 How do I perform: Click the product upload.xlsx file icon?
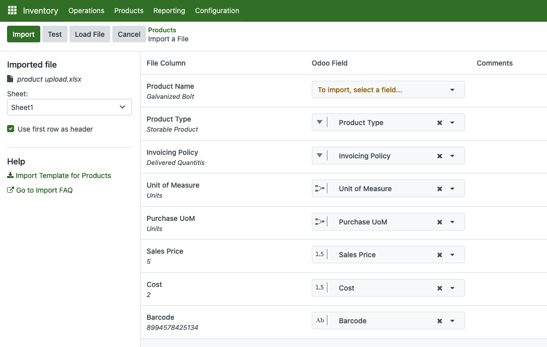(10, 79)
